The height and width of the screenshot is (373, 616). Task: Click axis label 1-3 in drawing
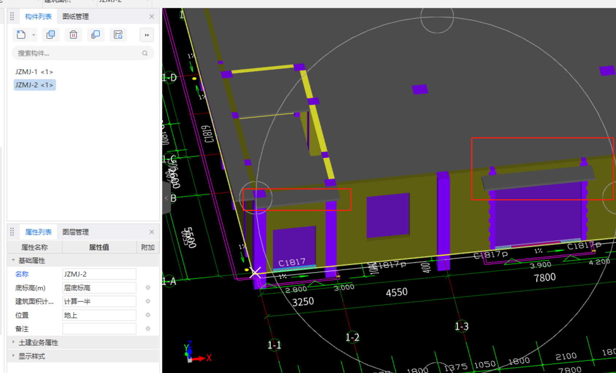click(x=462, y=326)
